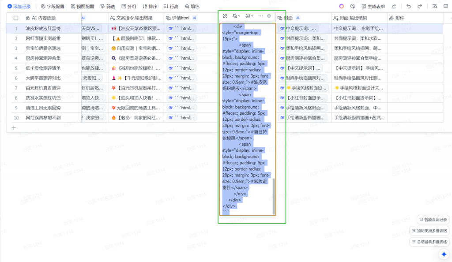Click the colorful AI circle icon
452x262 pixels.
pos(341,6)
